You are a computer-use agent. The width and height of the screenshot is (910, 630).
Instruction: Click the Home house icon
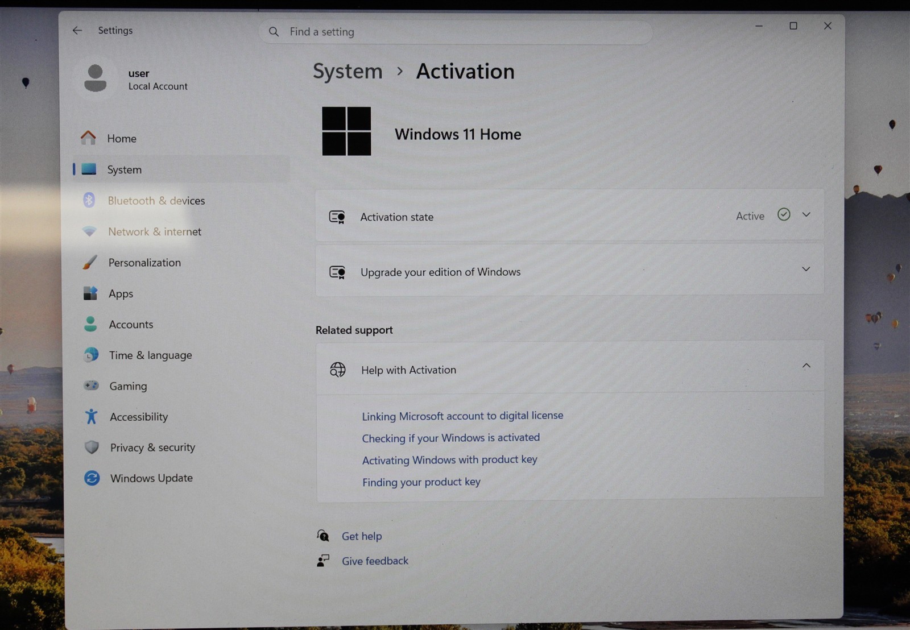(88, 138)
